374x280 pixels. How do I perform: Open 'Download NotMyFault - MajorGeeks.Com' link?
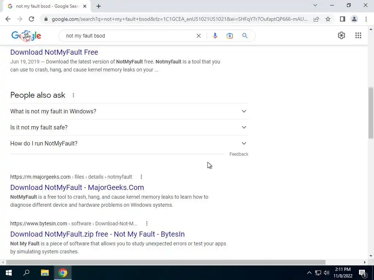point(77,187)
